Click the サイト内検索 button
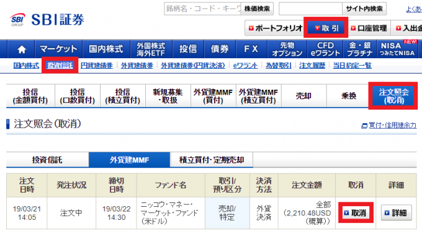Viewport: 422px width, 234px height. click(364, 9)
